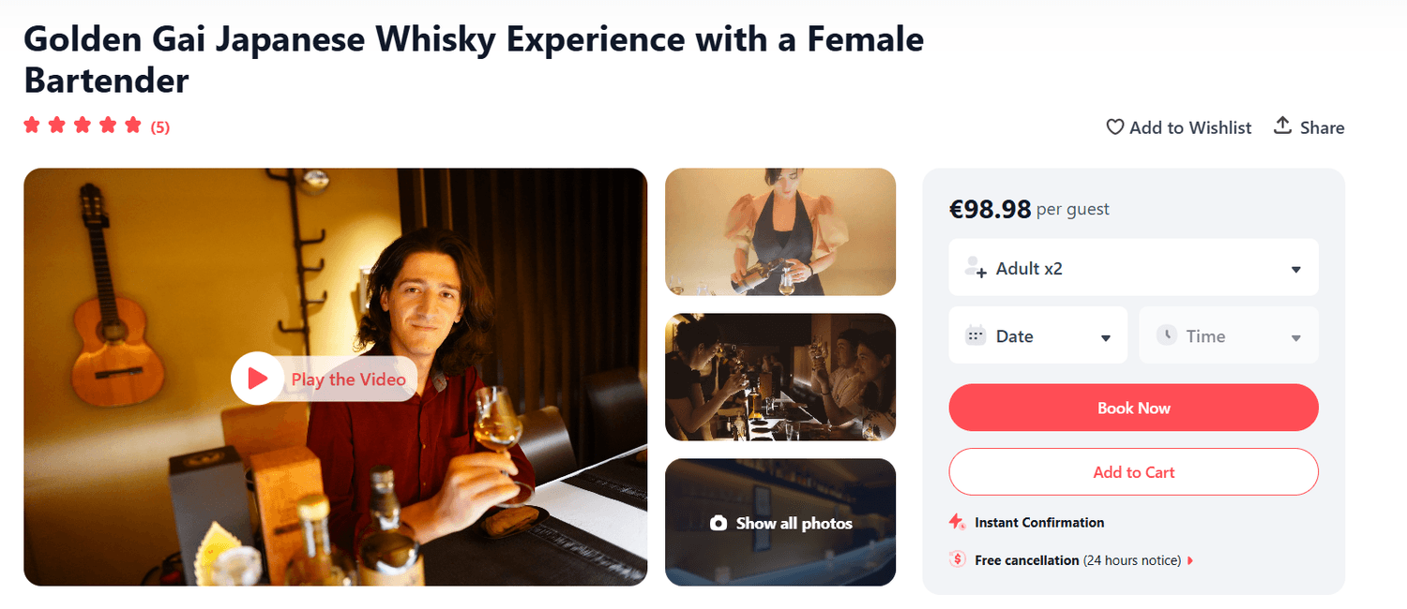Open the guests at bar counter thumbnail

coord(780,377)
